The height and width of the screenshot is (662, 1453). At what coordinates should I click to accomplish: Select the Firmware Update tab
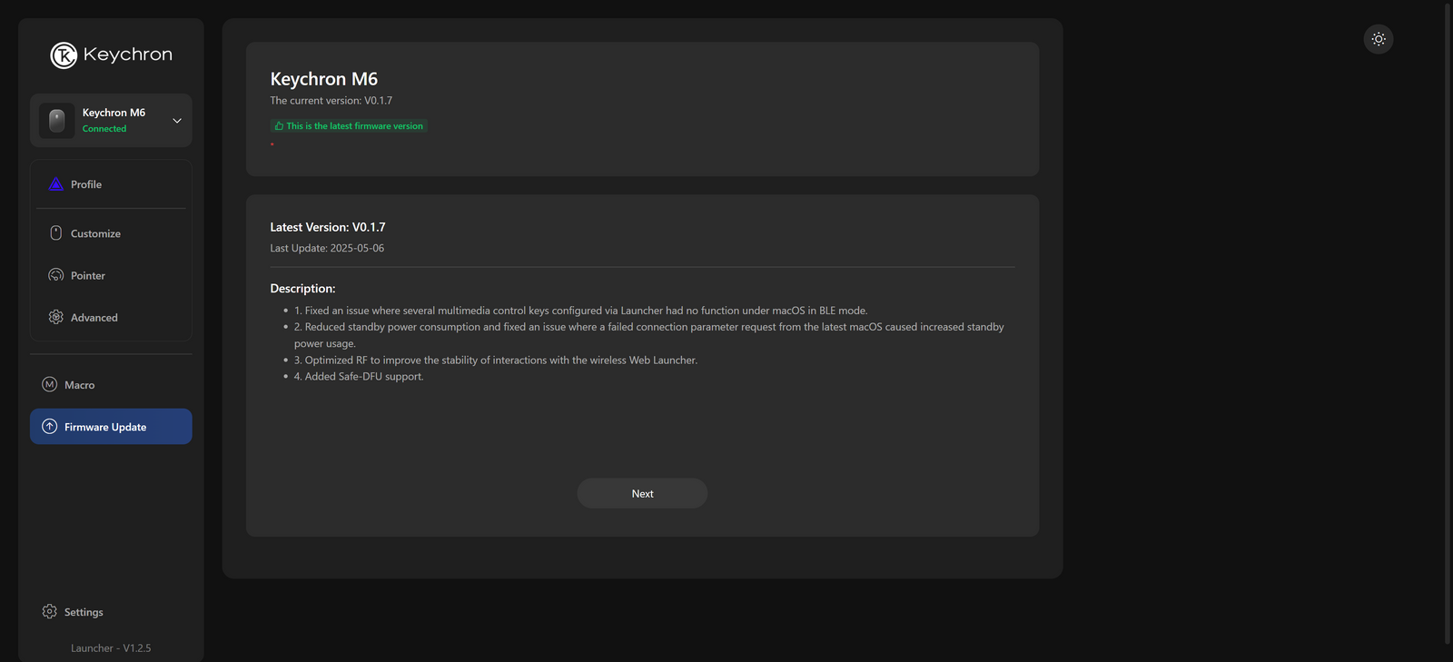pyautogui.click(x=111, y=427)
